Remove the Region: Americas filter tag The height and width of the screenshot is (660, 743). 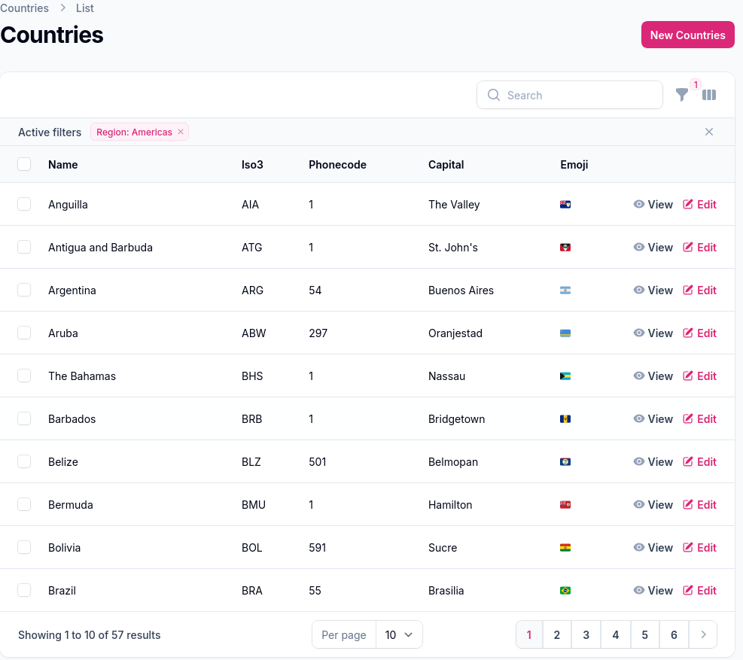coord(181,132)
